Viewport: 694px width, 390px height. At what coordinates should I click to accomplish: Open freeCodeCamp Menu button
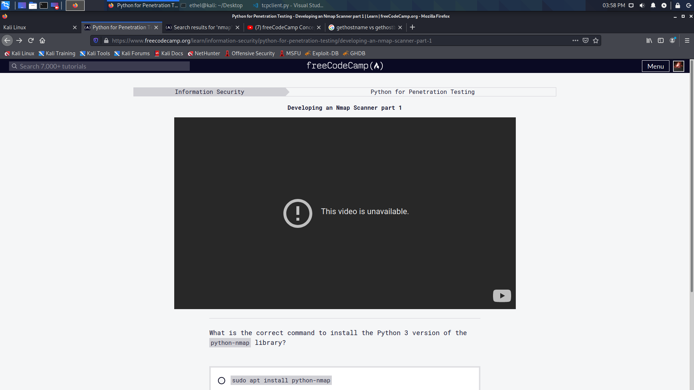[x=655, y=66]
